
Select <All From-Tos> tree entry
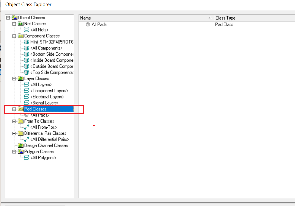coord(44,127)
